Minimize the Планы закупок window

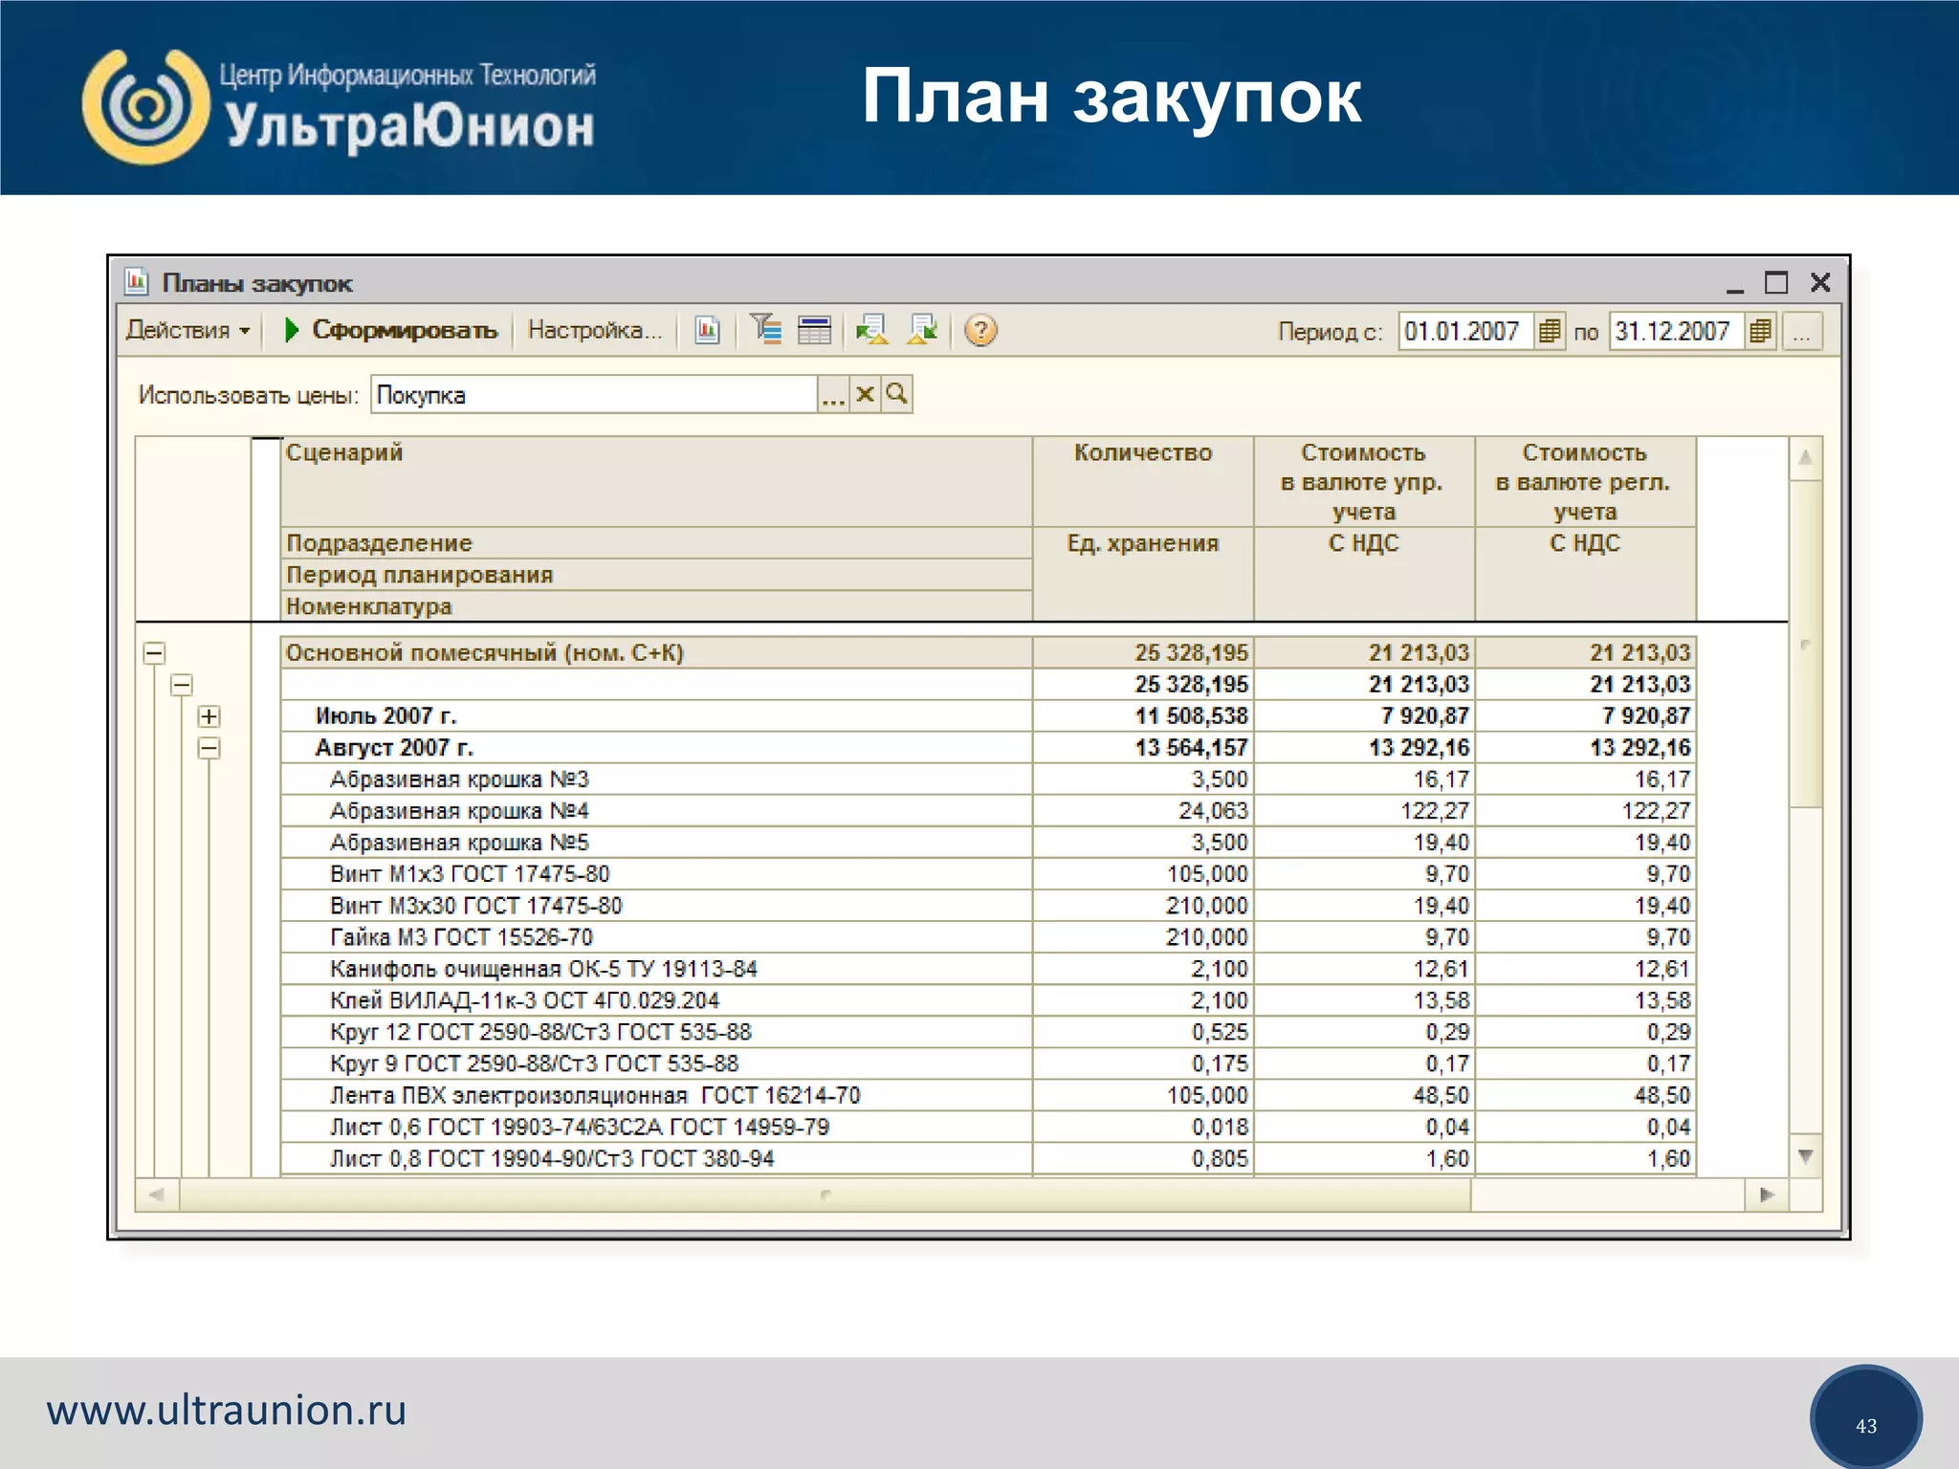[x=1734, y=284]
